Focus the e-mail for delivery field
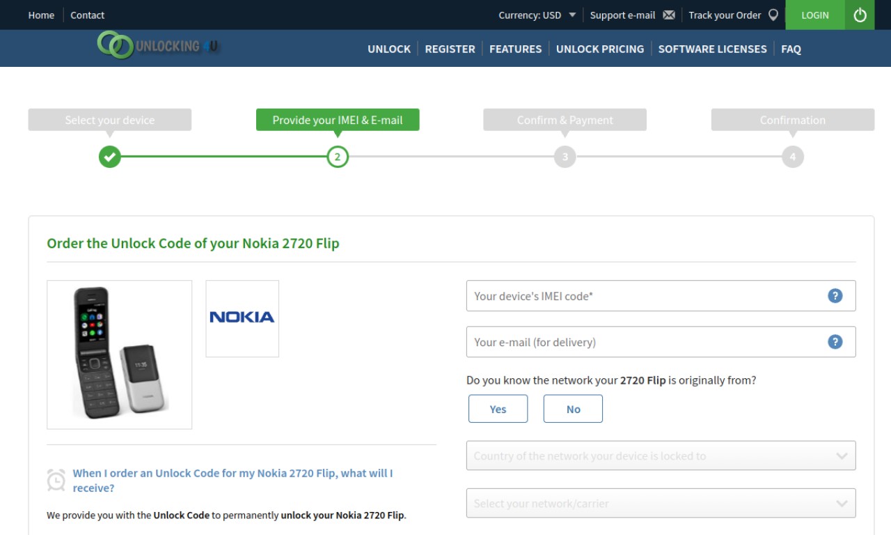Viewport: 891px width, 535px height. click(661, 341)
